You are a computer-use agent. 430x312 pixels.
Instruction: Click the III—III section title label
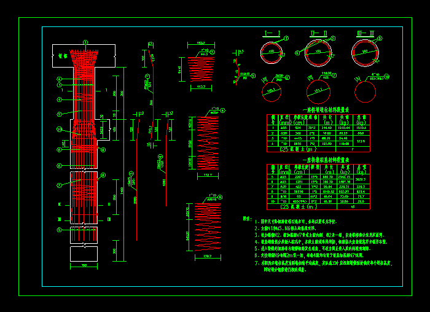[x=365, y=33]
